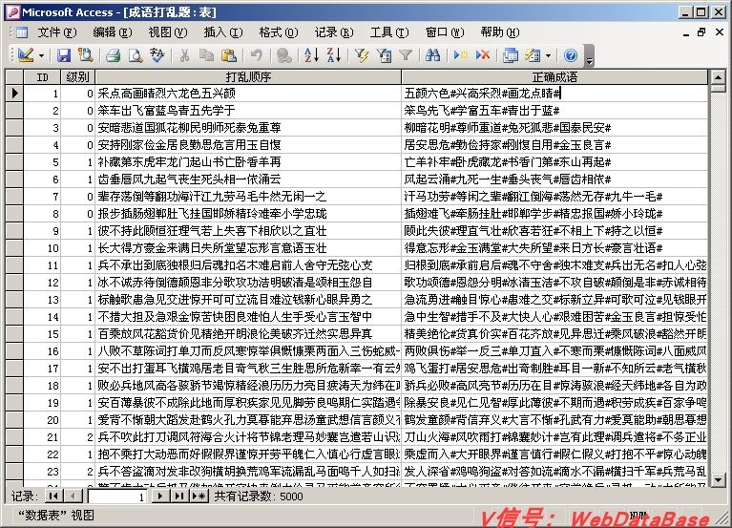Sort ascending with the A-Z icon

(311, 55)
